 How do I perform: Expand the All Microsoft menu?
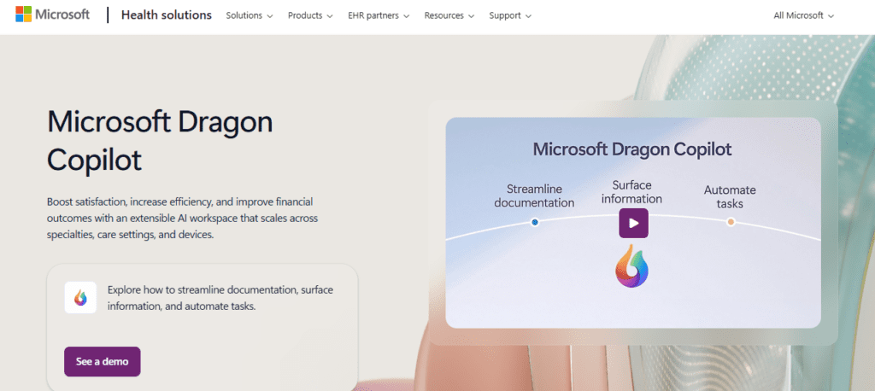point(803,15)
